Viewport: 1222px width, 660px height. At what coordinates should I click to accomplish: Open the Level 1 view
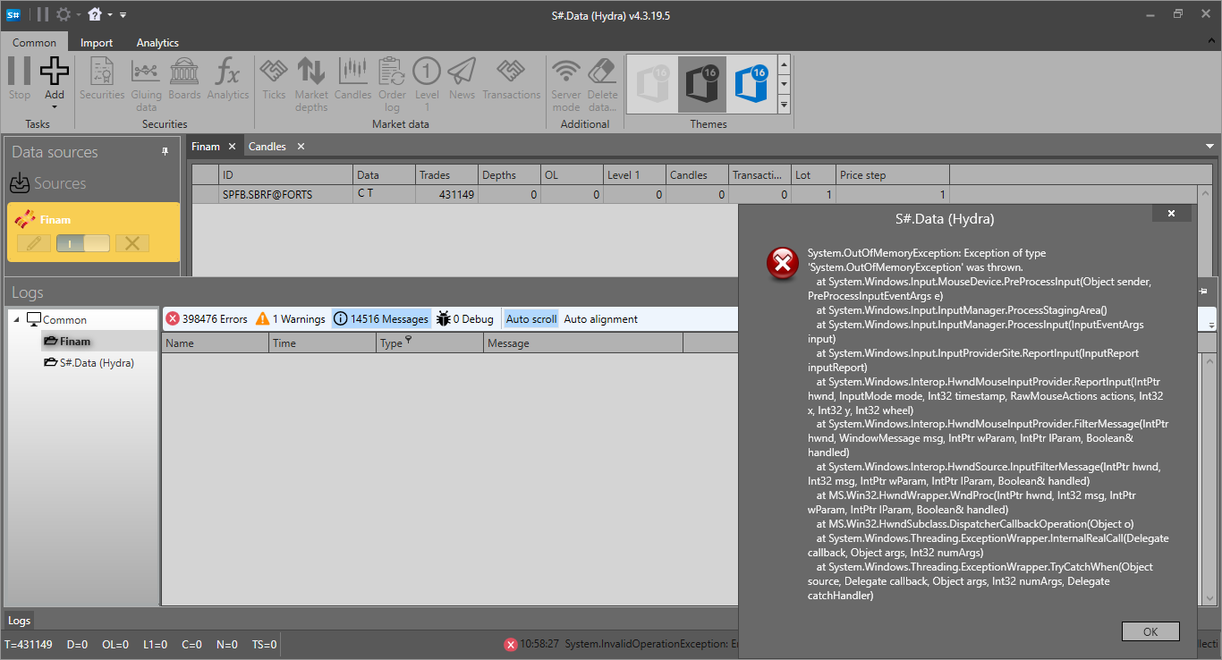point(427,84)
